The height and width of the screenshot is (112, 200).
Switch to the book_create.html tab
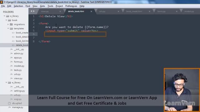click(134, 12)
